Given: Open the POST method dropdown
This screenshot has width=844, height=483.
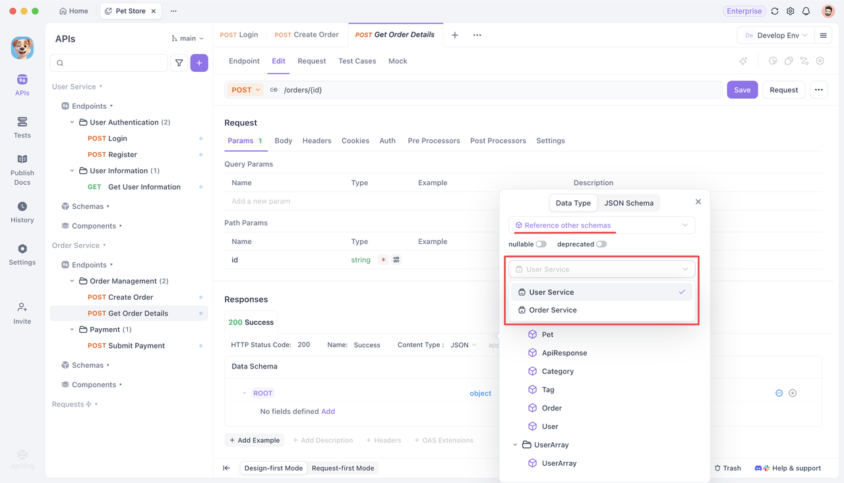Looking at the screenshot, I should pos(245,89).
